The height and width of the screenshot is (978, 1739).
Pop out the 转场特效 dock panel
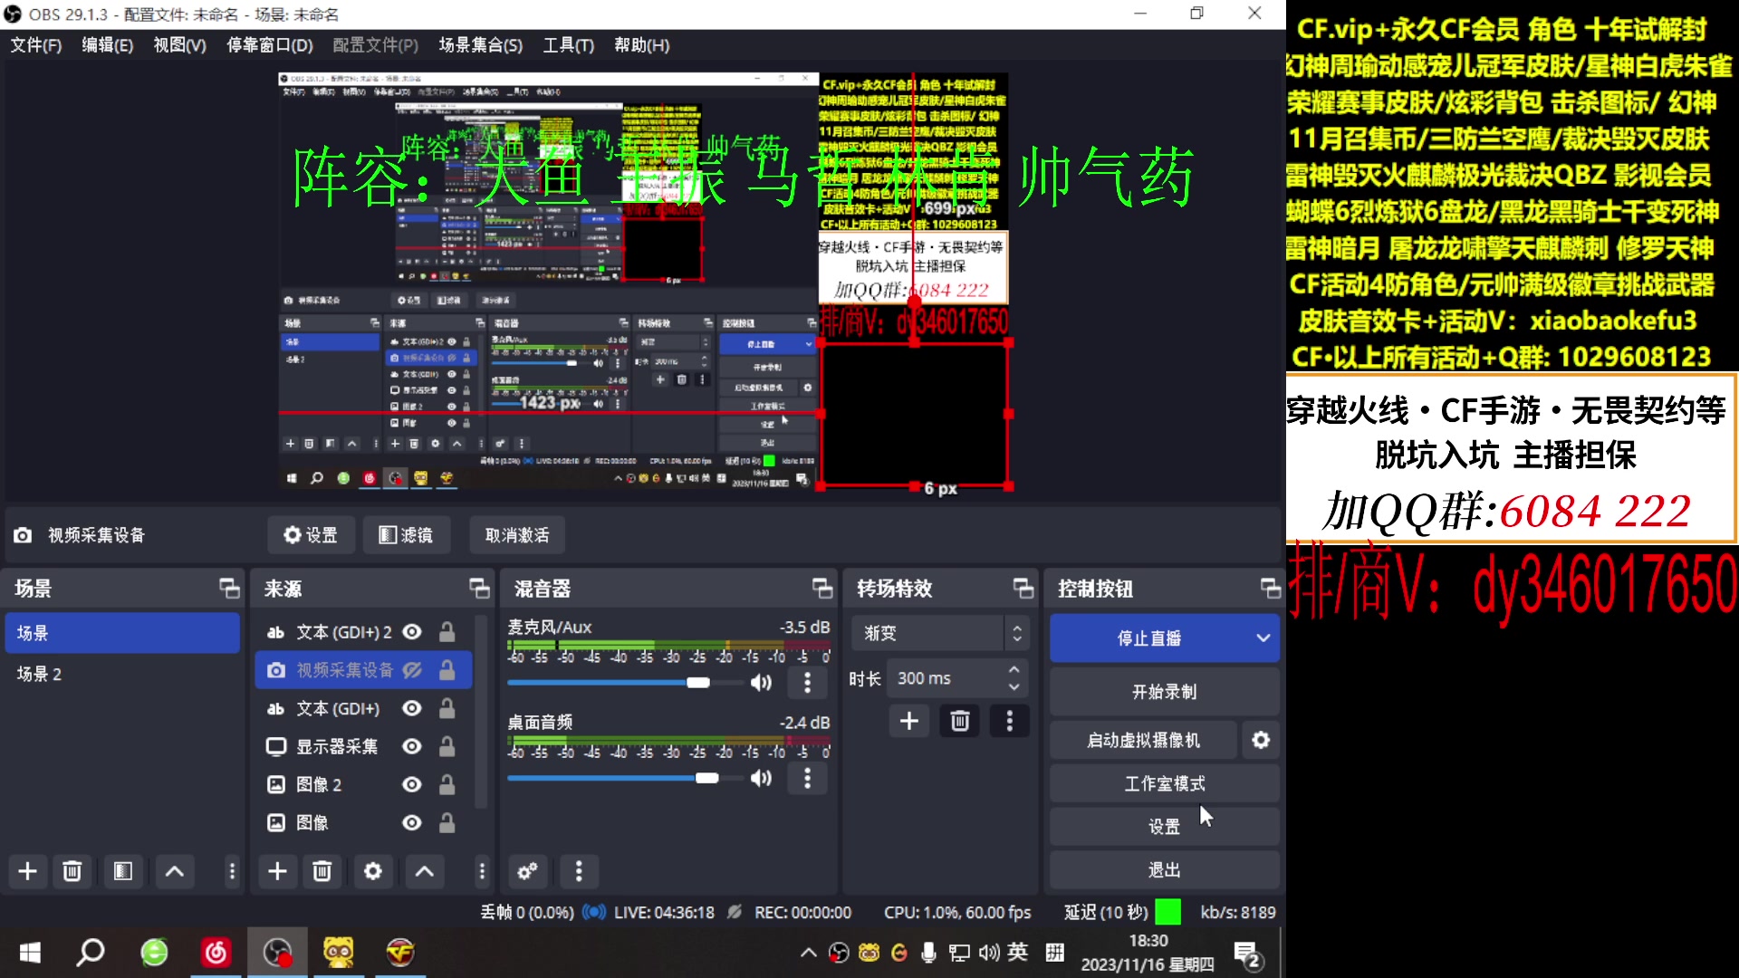click(1023, 589)
